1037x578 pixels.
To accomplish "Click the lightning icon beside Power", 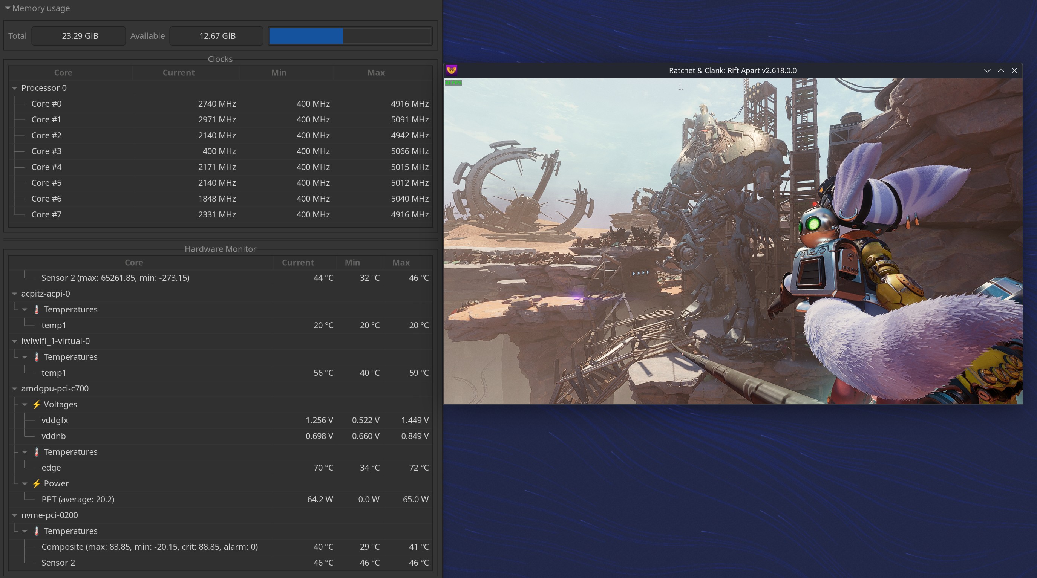I will (37, 483).
